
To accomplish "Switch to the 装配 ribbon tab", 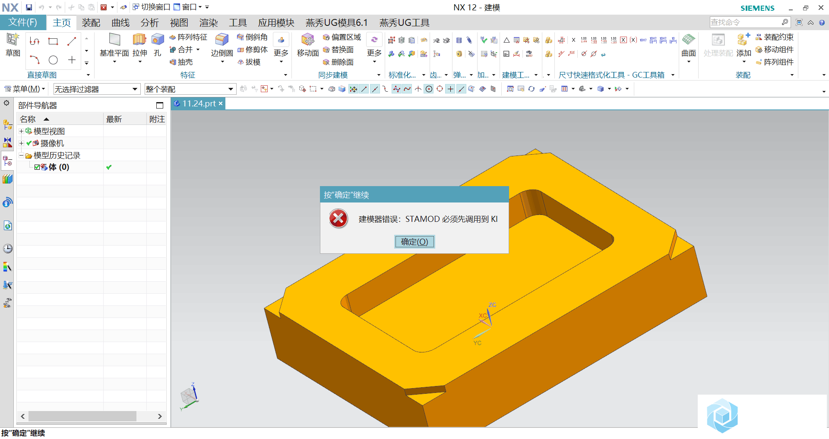I will pyautogui.click(x=91, y=23).
